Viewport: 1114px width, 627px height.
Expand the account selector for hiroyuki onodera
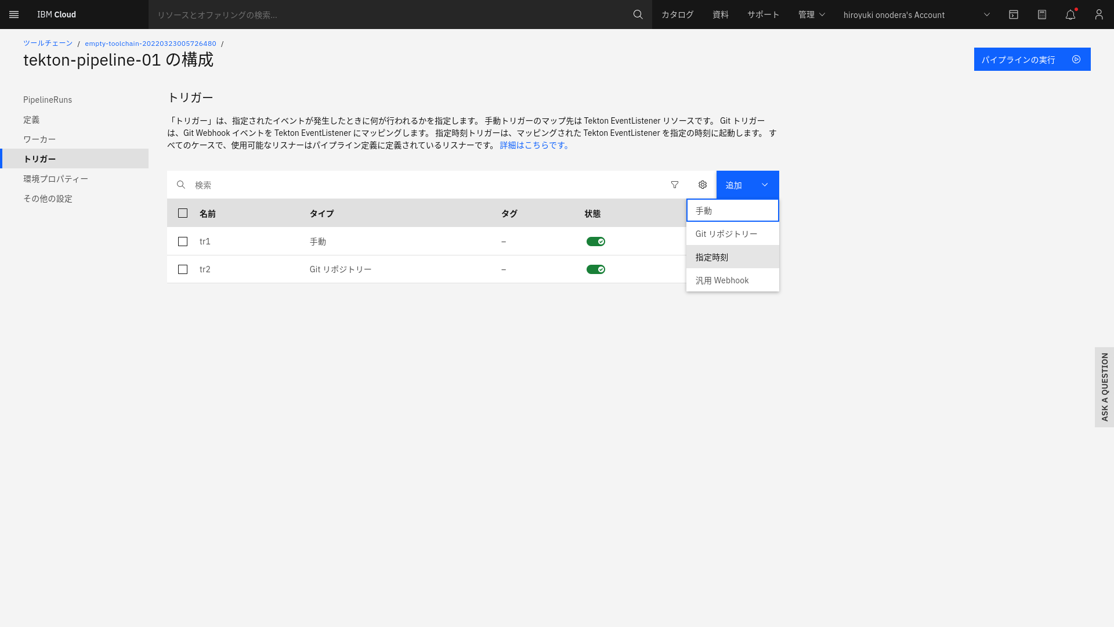coord(986,15)
